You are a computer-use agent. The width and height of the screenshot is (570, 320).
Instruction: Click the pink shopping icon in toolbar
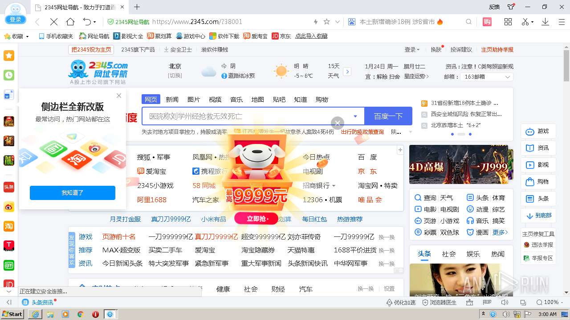(x=487, y=22)
